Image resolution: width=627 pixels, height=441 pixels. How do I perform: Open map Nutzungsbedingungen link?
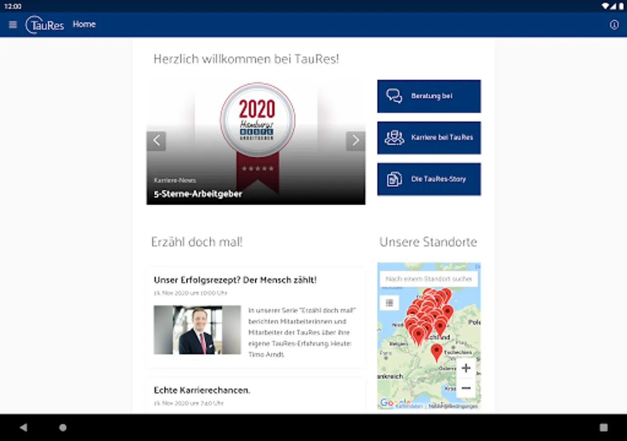[453, 406]
